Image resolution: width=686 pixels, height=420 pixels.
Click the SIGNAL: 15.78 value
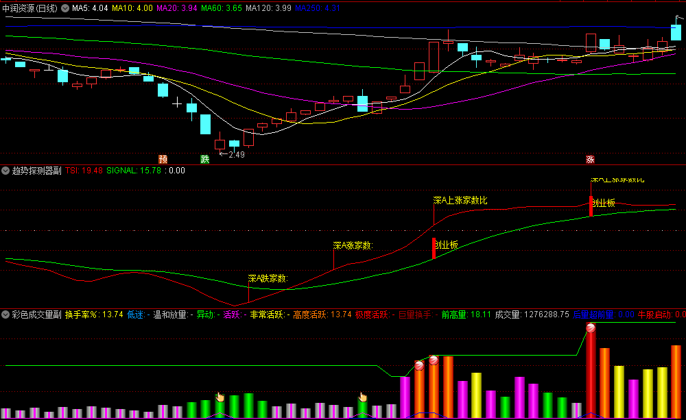[x=134, y=171]
